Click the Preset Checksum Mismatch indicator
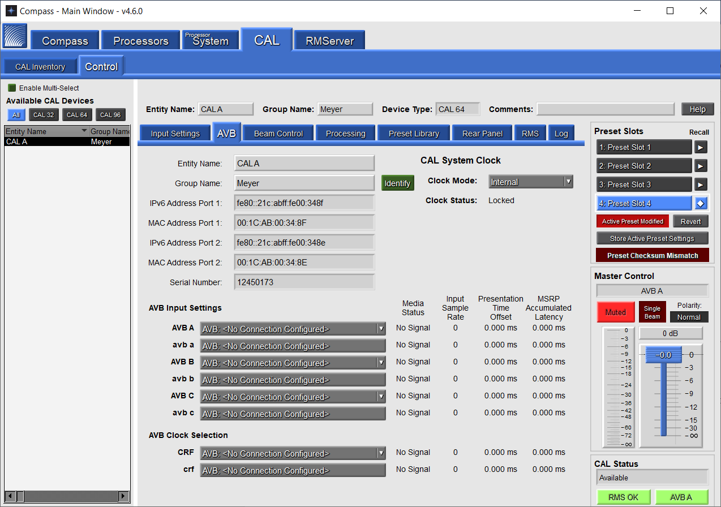721x507 pixels. pyautogui.click(x=653, y=255)
